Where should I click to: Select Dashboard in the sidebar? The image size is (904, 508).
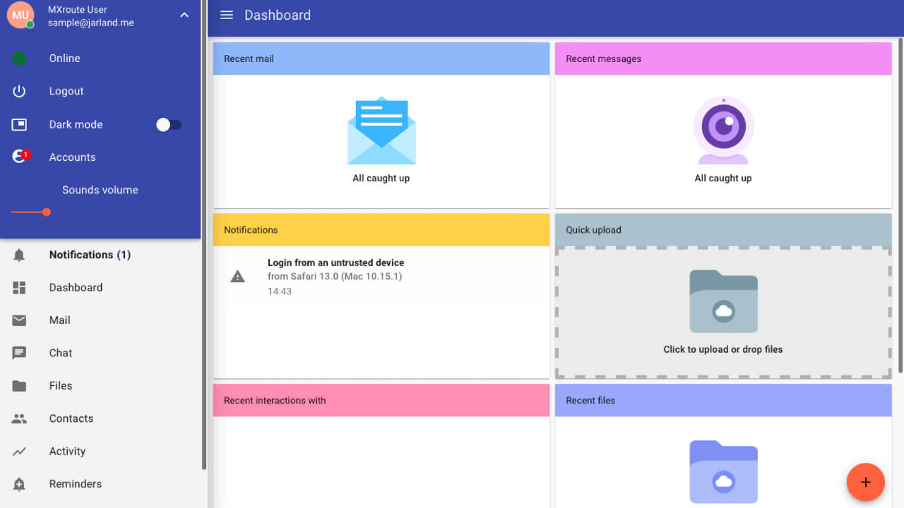click(76, 287)
